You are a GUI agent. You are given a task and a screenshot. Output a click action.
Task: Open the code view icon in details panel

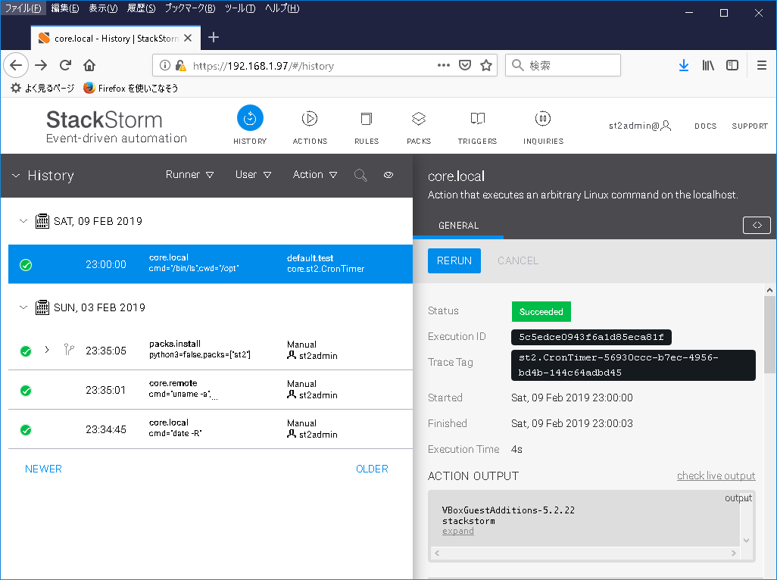(x=757, y=225)
